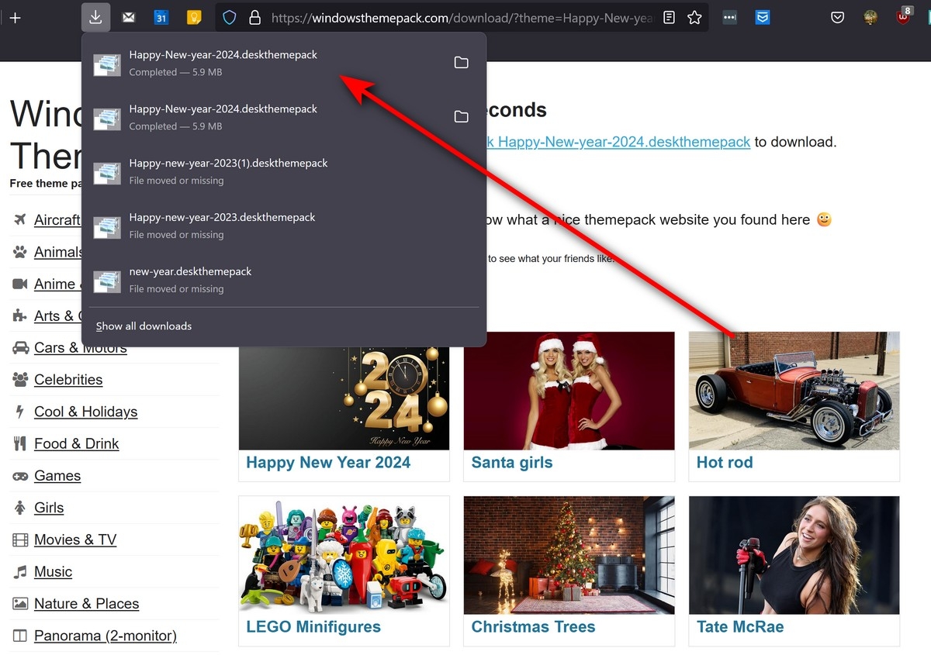Toggle reader view icon in address bar

(669, 17)
